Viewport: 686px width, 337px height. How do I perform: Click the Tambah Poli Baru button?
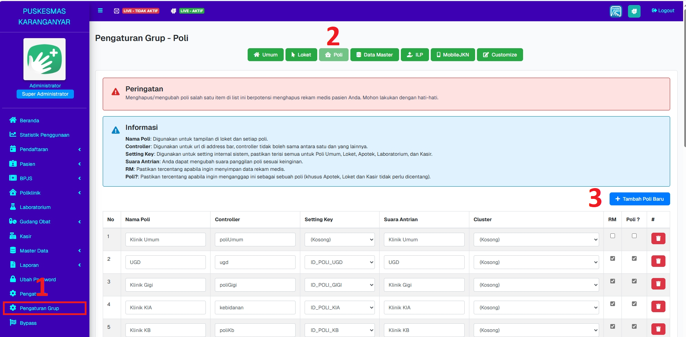tap(639, 199)
